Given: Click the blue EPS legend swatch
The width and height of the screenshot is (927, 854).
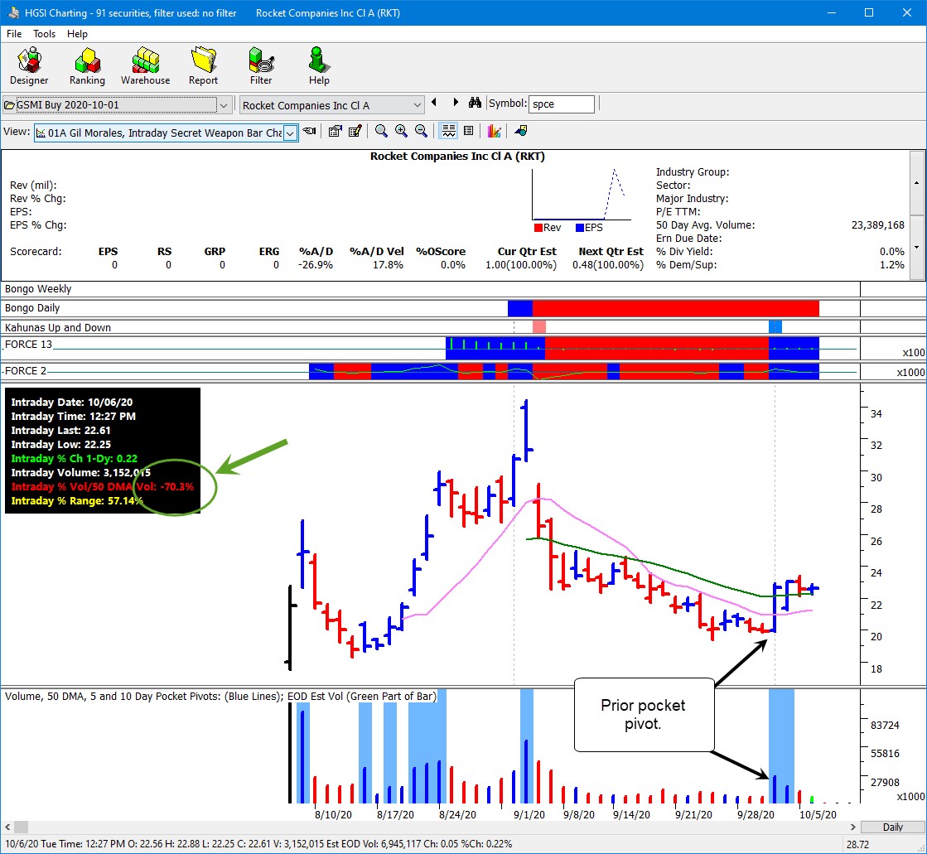Looking at the screenshot, I should click(x=580, y=228).
